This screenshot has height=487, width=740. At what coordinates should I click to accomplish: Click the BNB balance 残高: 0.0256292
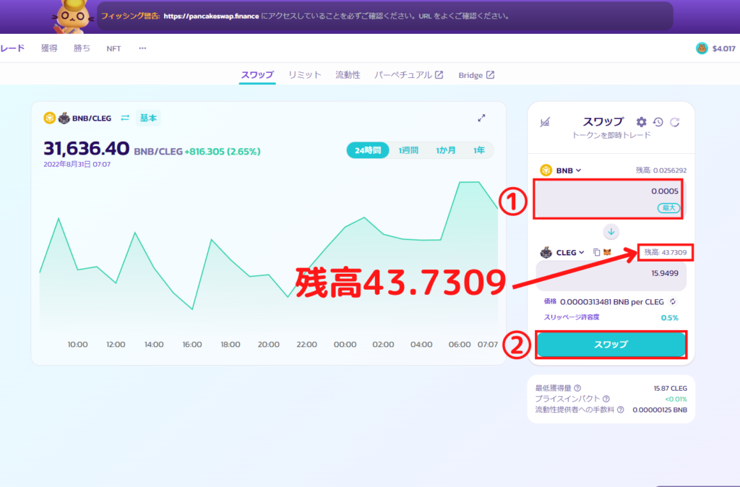[661, 171]
